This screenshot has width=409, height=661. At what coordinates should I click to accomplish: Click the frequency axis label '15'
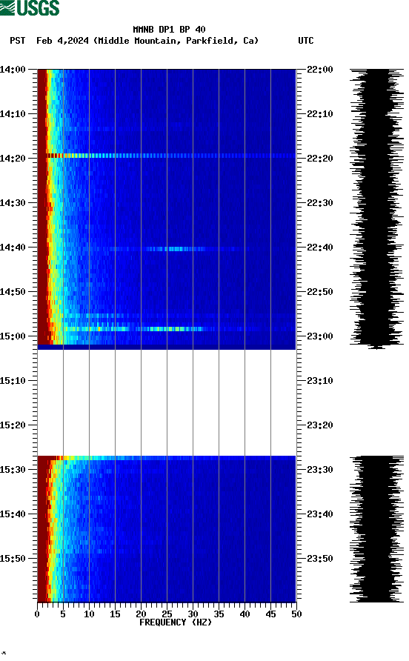point(115,614)
